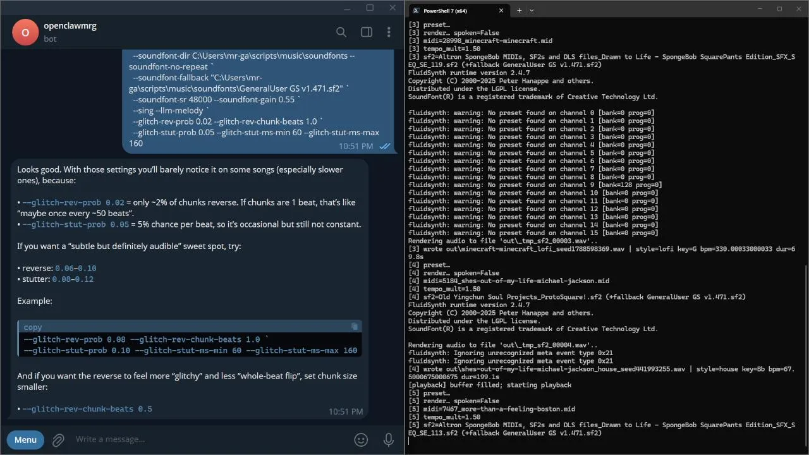Click the midi=28998_minecraft-minecraft.mid line
The image size is (809, 455).
pyautogui.click(x=480, y=40)
